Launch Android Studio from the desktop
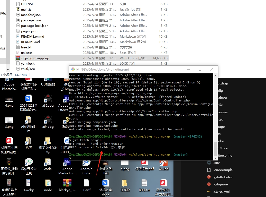Image resolution: width=266 pixels, height=197 pixels. point(86,165)
